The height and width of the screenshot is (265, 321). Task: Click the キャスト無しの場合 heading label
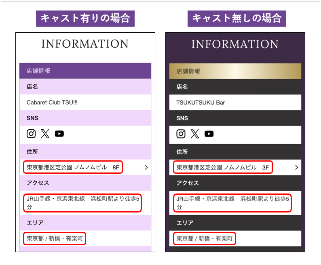(x=237, y=19)
